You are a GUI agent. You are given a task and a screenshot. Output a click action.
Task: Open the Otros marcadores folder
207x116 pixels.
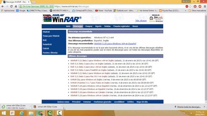(x=197, y=11)
